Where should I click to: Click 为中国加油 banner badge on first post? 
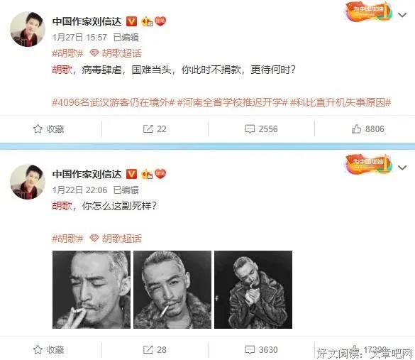click(368, 12)
